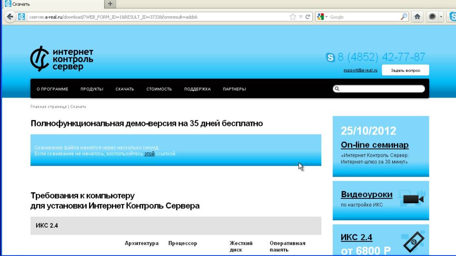Bookmark this page with the star icon
This screenshot has width=456, height=256.
coord(293,17)
